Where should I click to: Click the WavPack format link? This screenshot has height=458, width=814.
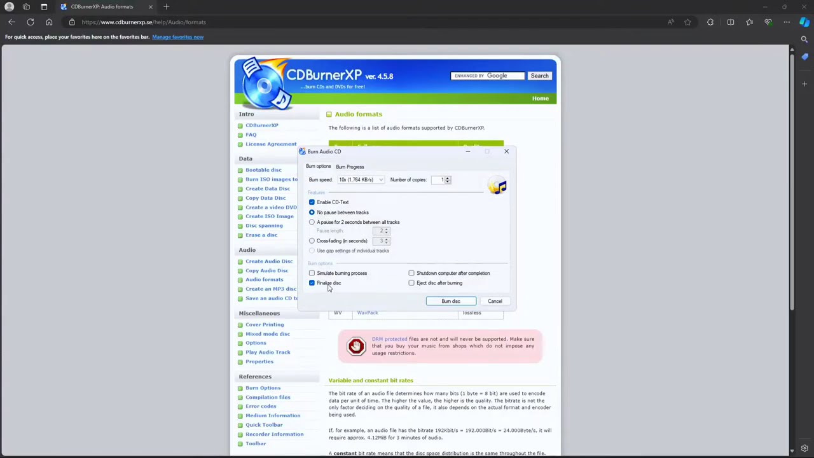(x=368, y=313)
